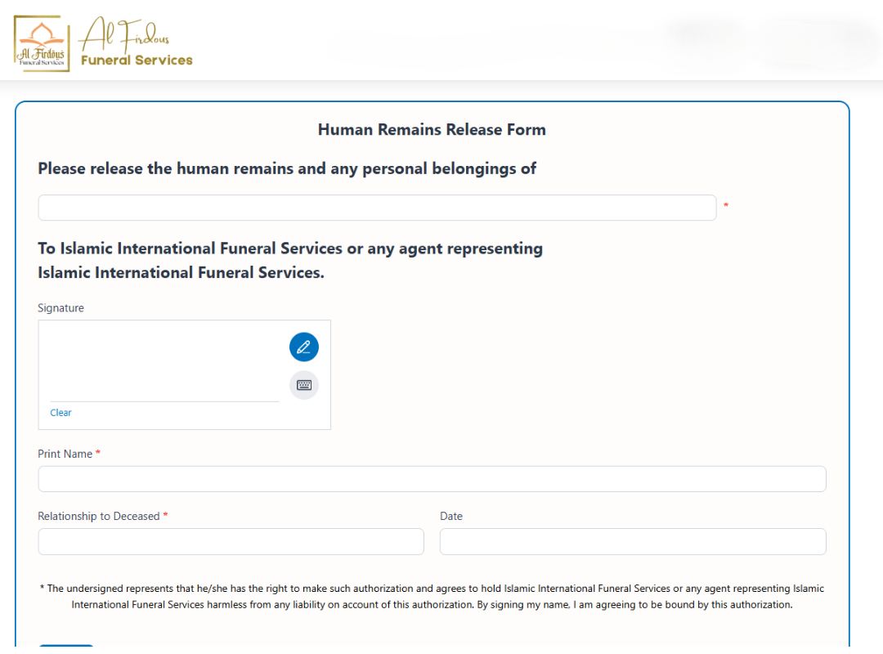Click the Signature label
Viewport: 883px width, 654px height.
[x=61, y=308]
